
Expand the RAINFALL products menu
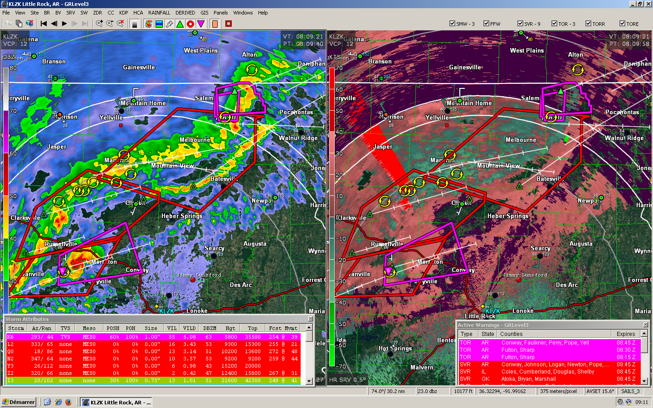tap(159, 13)
